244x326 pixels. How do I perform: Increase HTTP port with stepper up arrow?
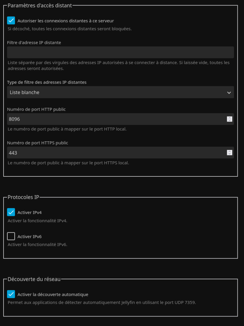[x=229, y=118]
